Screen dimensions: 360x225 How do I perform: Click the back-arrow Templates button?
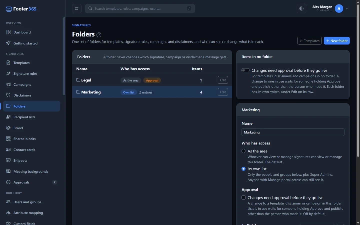coord(309,41)
